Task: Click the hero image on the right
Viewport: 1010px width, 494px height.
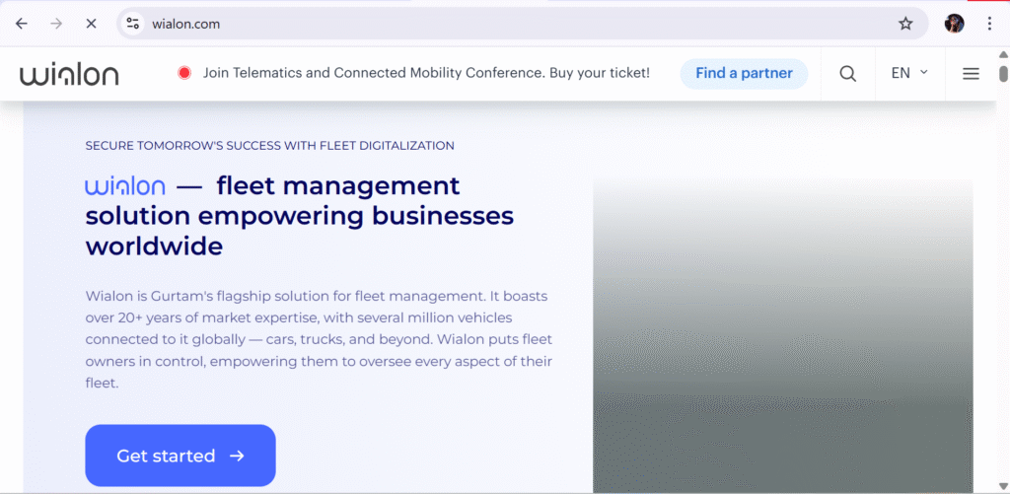Action: pyautogui.click(x=782, y=336)
